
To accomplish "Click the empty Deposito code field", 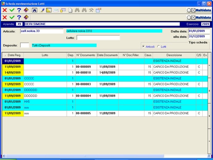I will (x=25, y=45).
